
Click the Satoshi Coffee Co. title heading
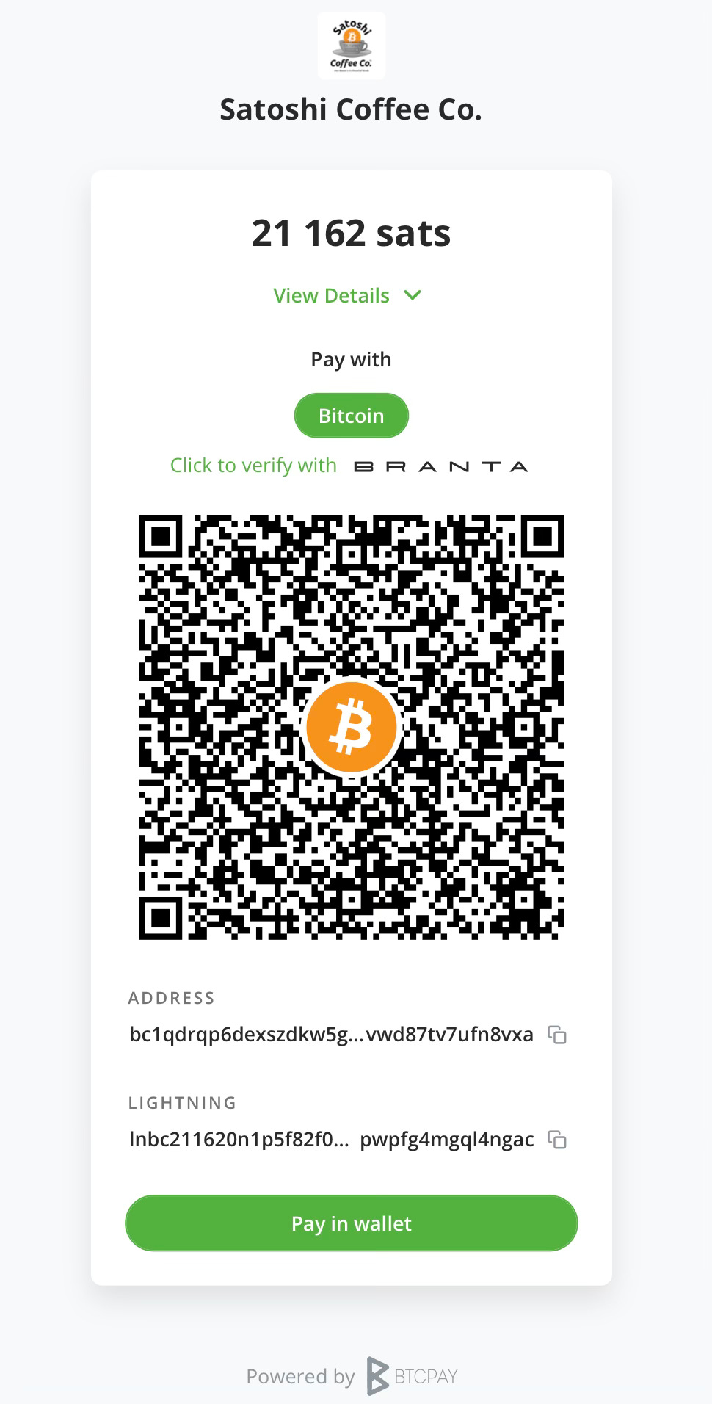click(351, 109)
